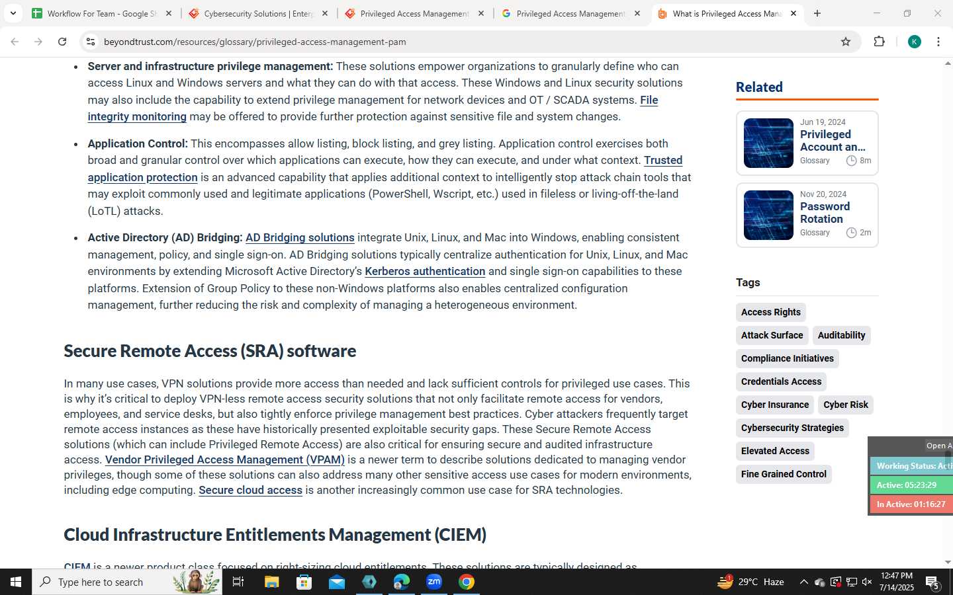Viewport: 953px width, 595px height.
Task: Open the CIEM link at page bottom
Action: coord(77,567)
